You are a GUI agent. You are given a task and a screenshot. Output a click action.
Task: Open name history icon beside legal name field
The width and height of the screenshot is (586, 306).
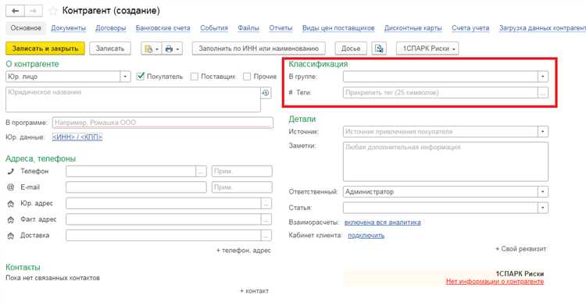point(266,93)
